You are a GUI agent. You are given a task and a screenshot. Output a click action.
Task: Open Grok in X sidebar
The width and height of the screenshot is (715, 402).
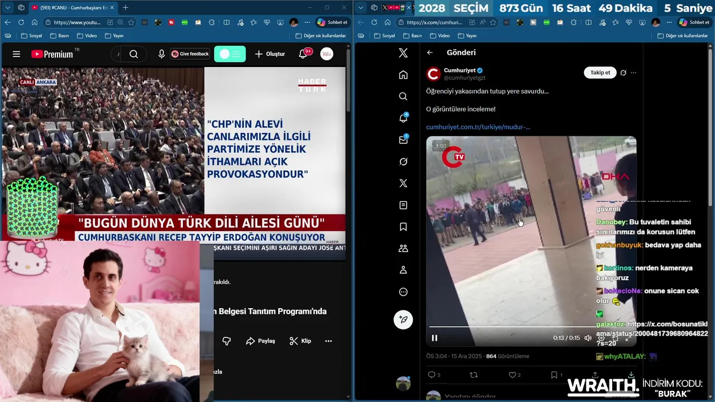[403, 162]
